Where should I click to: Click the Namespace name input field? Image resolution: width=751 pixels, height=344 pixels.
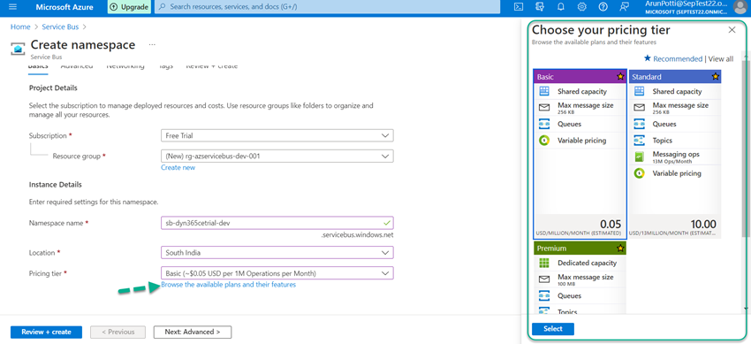pyautogui.click(x=277, y=223)
